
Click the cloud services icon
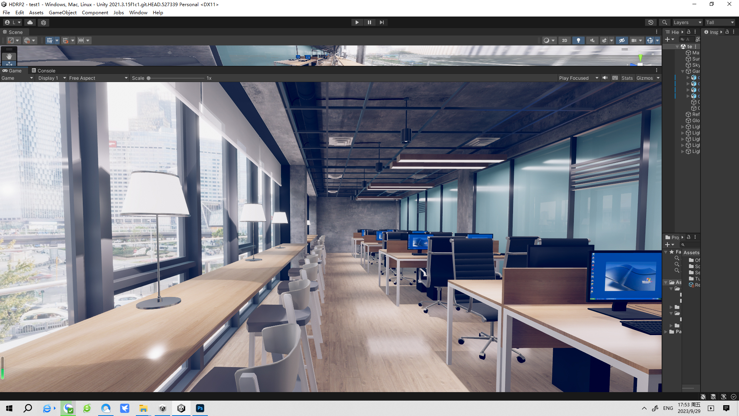(30, 22)
